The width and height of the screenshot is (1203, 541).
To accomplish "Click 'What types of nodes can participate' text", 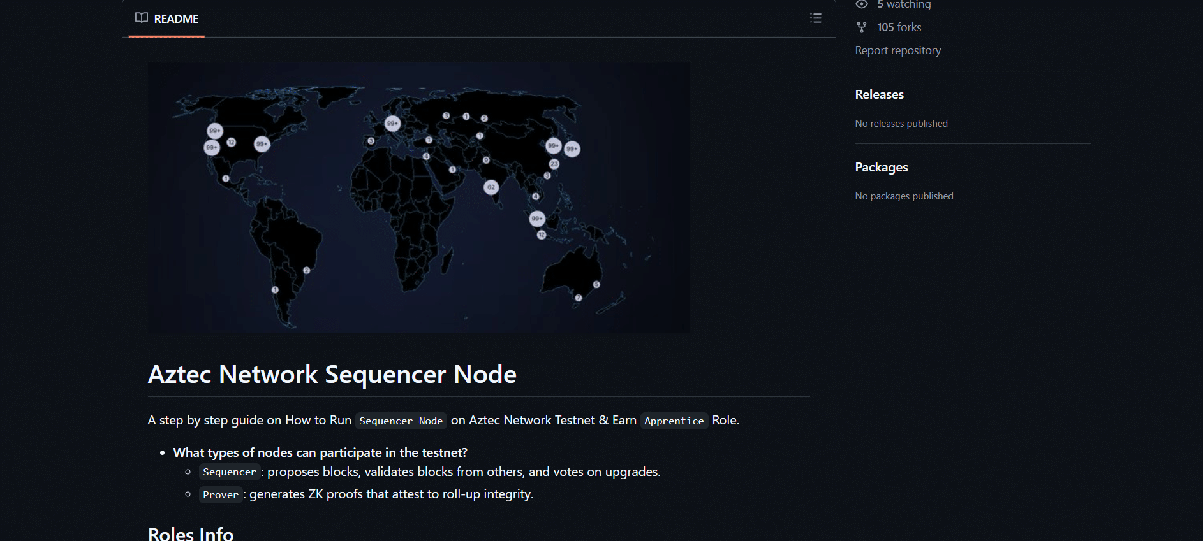I will 320,452.
